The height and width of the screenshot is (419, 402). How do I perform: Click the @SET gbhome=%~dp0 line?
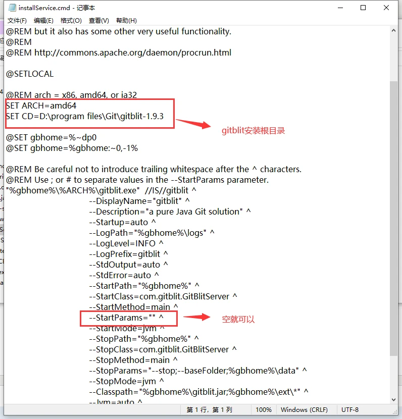(52, 137)
